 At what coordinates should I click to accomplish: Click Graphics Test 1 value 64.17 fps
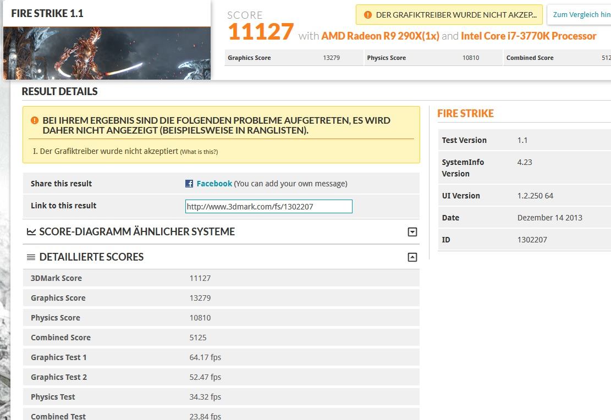pyautogui.click(x=205, y=357)
